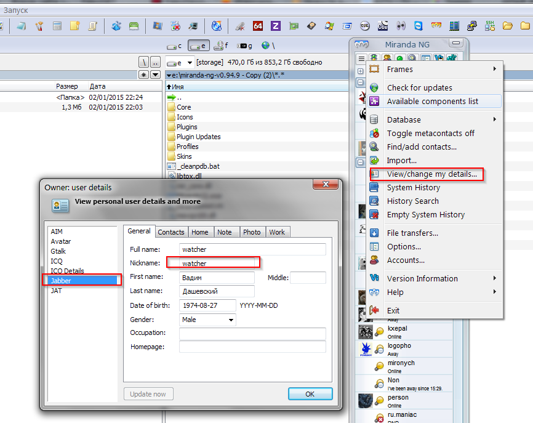Select Jabber in the protocol list
Viewport: 533px width, 423px height.
(83, 281)
